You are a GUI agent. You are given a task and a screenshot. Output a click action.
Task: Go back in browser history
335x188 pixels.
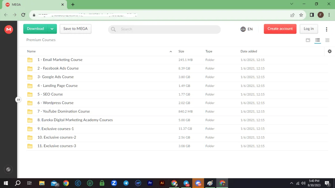[x=6, y=15]
